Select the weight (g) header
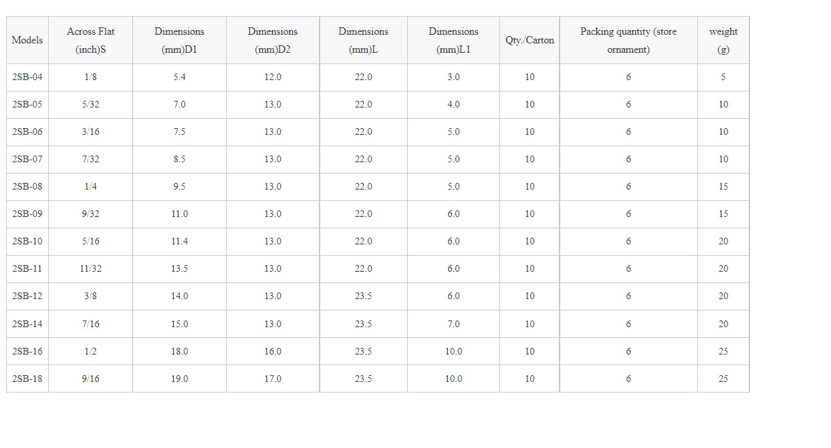The image size is (831, 448). pyautogui.click(x=723, y=40)
